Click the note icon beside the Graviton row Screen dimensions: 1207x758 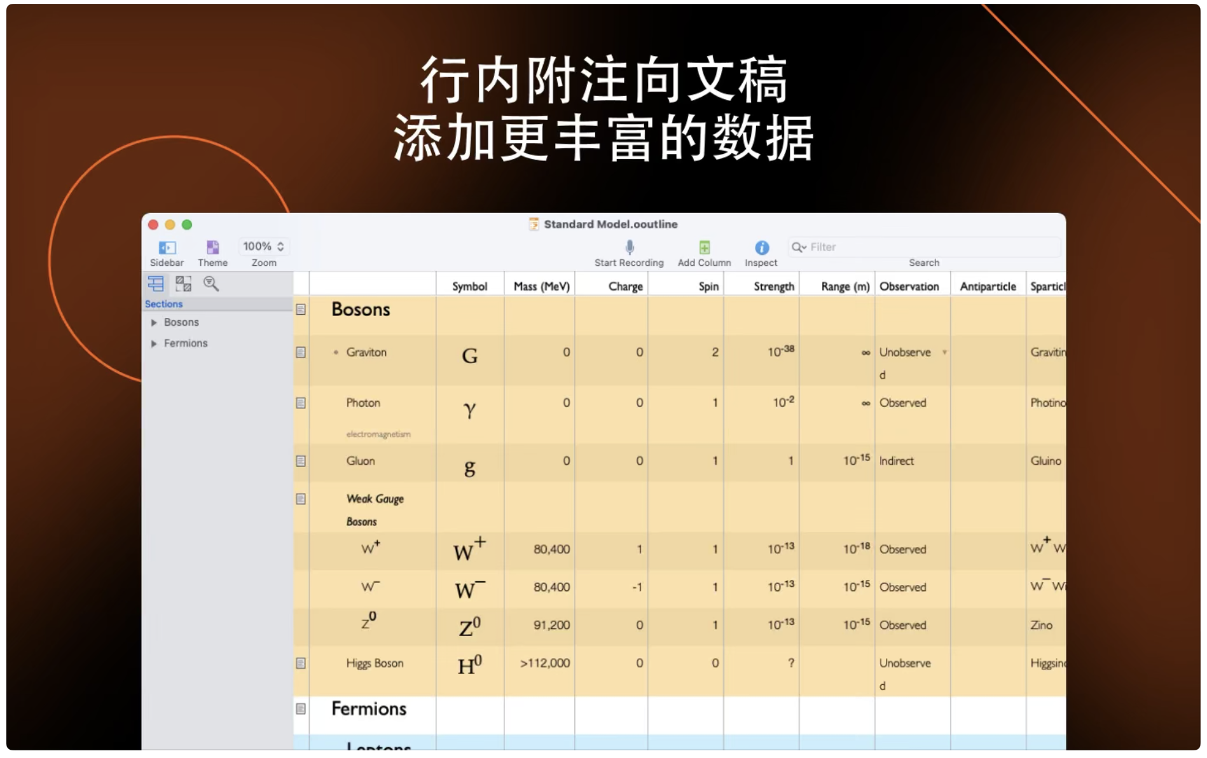(x=300, y=352)
